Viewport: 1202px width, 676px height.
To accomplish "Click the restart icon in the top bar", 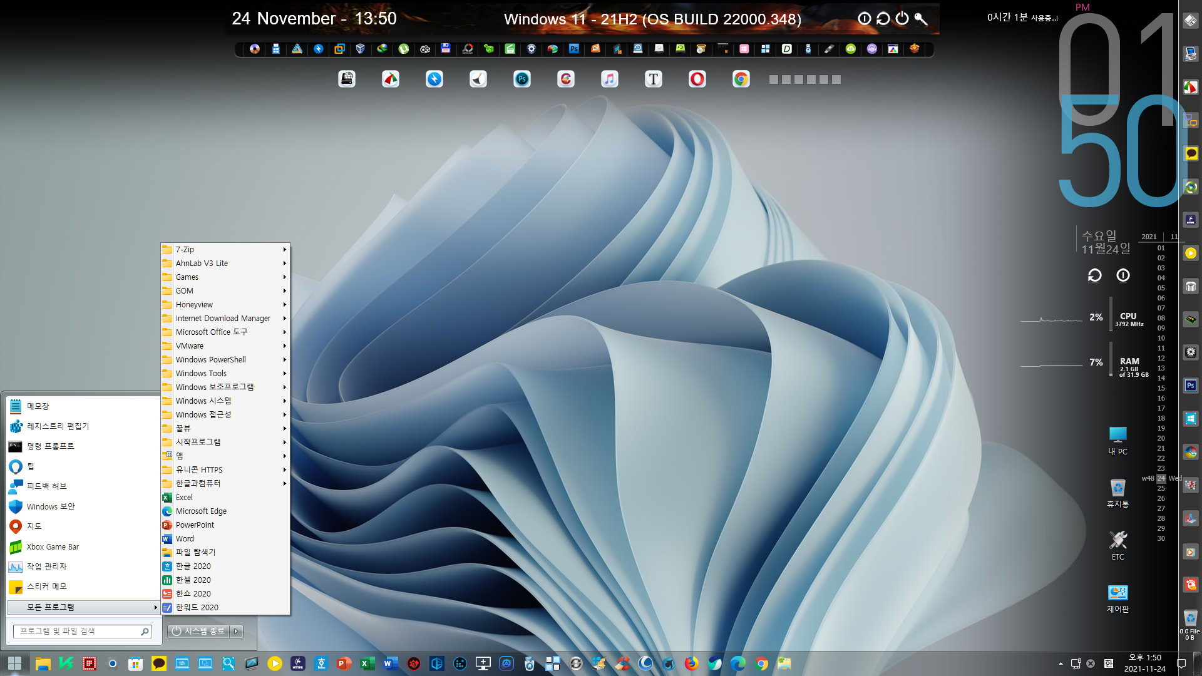I will [x=883, y=18].
